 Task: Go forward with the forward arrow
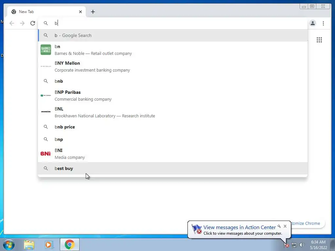(x=22, y=23)
